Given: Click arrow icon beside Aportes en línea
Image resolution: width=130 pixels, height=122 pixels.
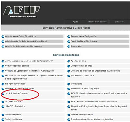Looking at the screenshot, I should [x=69, y=61].
